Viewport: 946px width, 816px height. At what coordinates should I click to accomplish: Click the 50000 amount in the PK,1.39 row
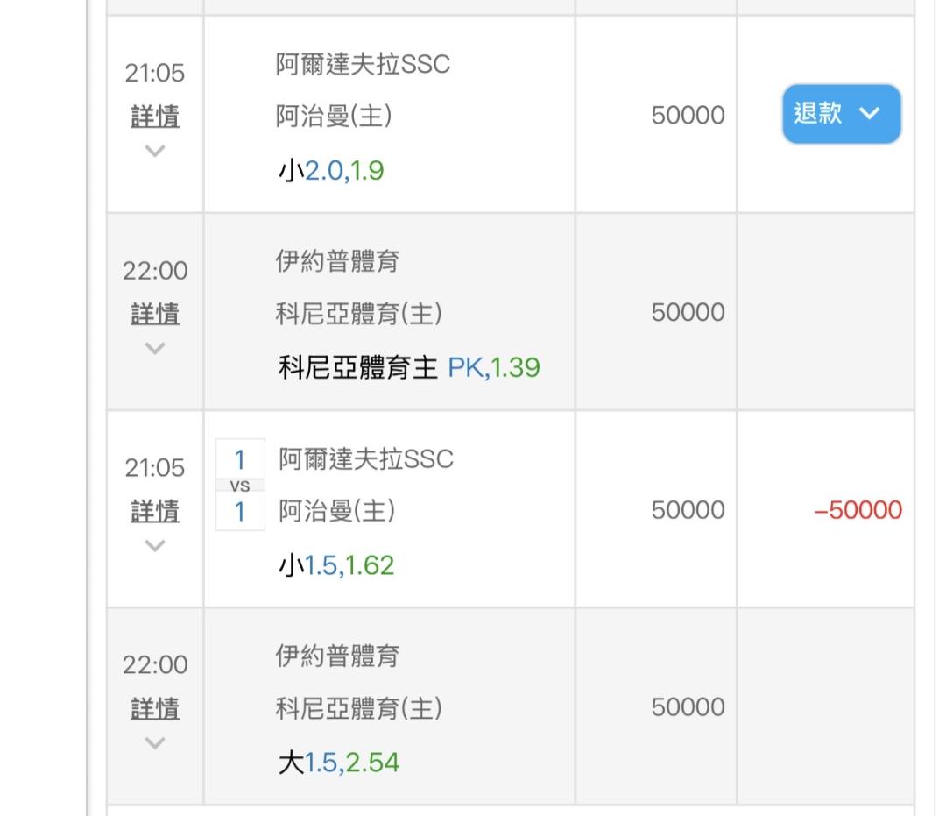point(688,313)
